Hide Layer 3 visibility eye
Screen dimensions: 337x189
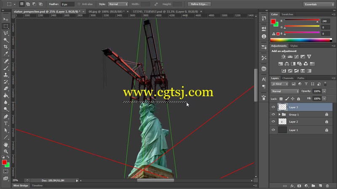coord(273,107)
